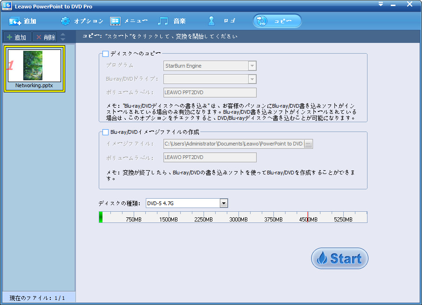Switch to the メニュー tab
The height and width of the screenshot is (305, 422).
pyautogui.click(x=129, y=21)
